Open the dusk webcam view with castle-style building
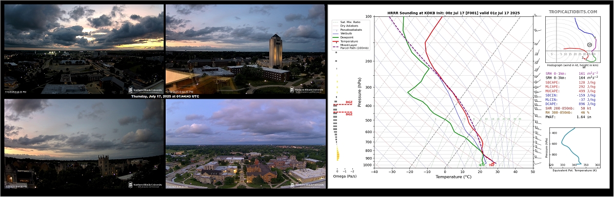This screenshot has height=197, width=614. click(x=84, y=144)
